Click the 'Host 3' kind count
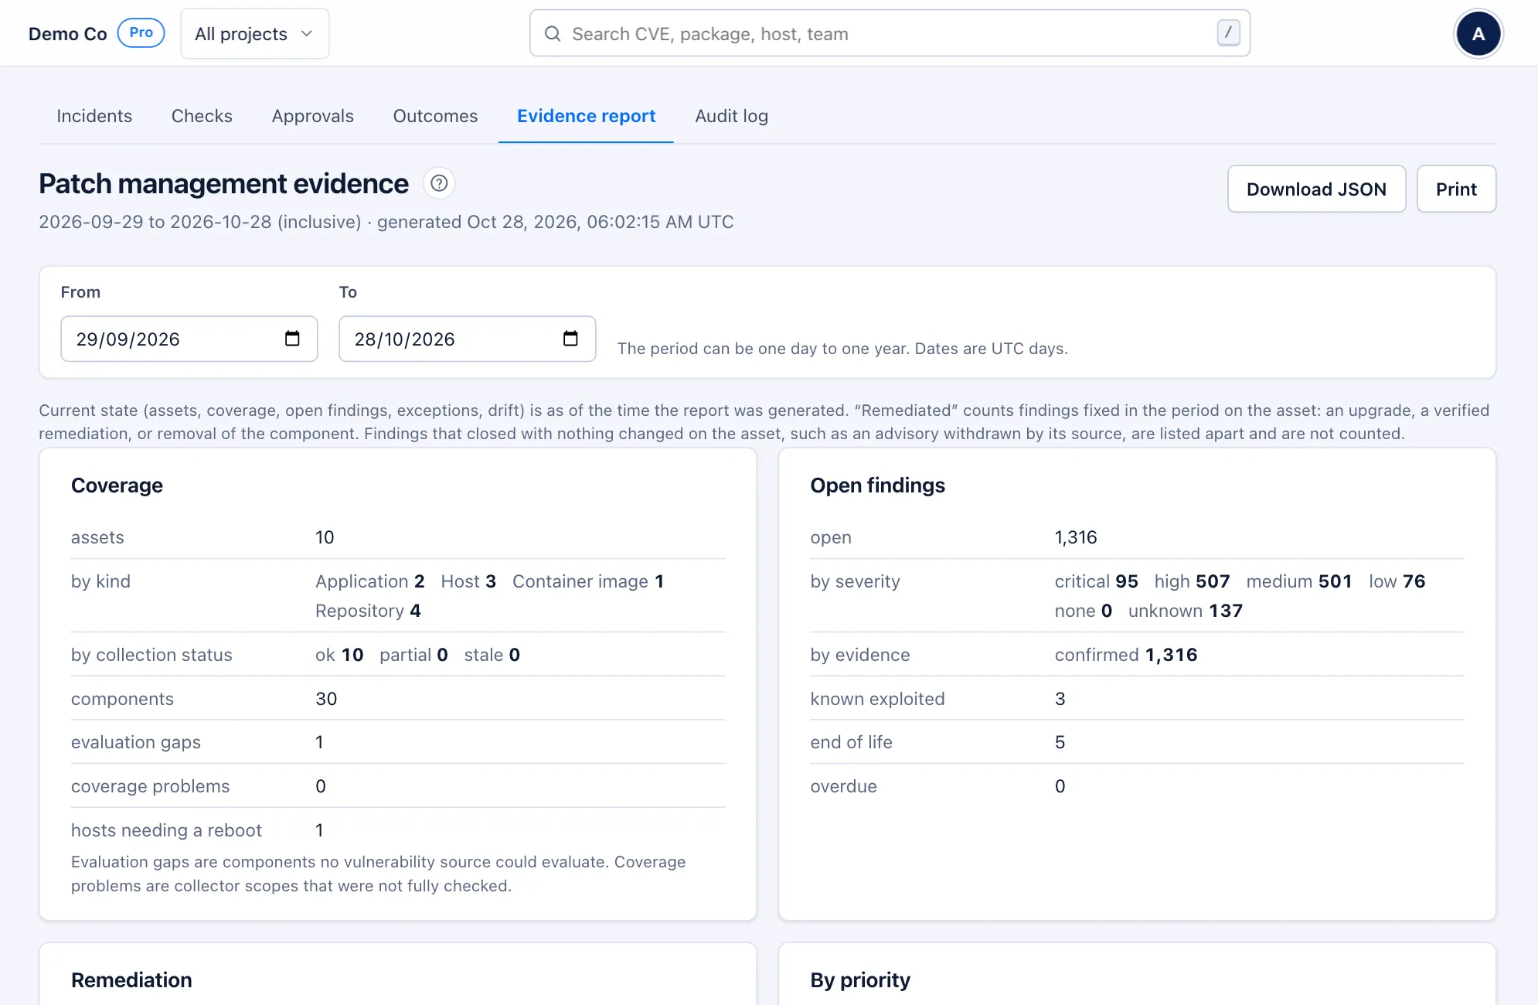This screenshot has height=1005, width=1538. coord(468,581)
